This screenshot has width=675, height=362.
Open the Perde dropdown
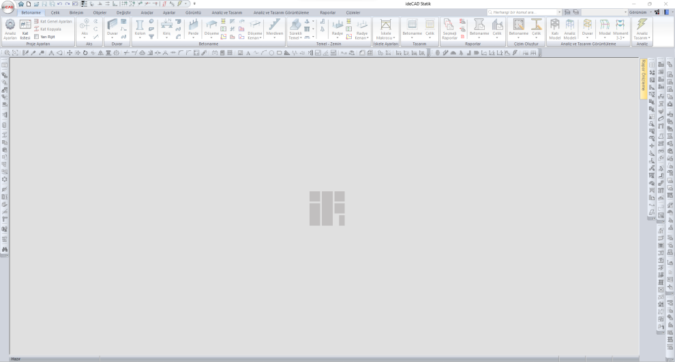click(x=193, y=38)
